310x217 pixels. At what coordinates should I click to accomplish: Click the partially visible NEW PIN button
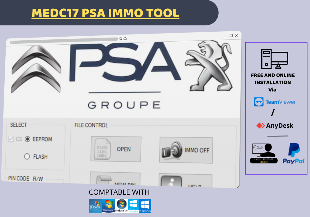(x=115, y=179)
